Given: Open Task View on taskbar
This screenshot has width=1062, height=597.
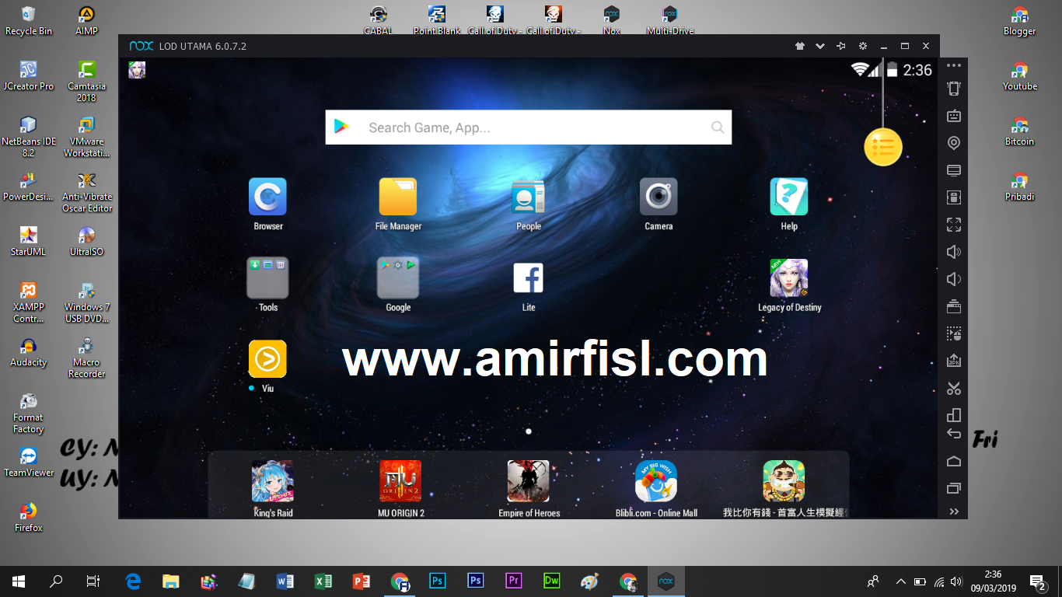Looking at the screenshot, I should [93, 581].
